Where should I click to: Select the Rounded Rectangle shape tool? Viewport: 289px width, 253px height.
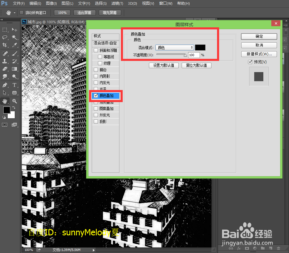click(14, 93)
